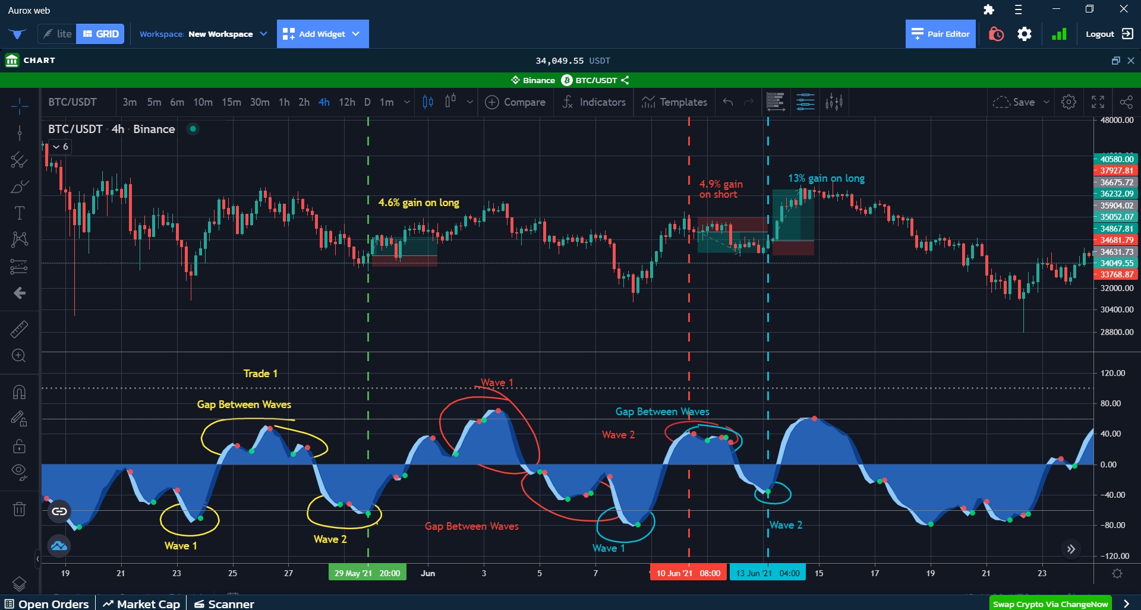Expand the Save options arrow
Image resolution: width=1141 pixels, height=610 pixels.
(1047, 102)
